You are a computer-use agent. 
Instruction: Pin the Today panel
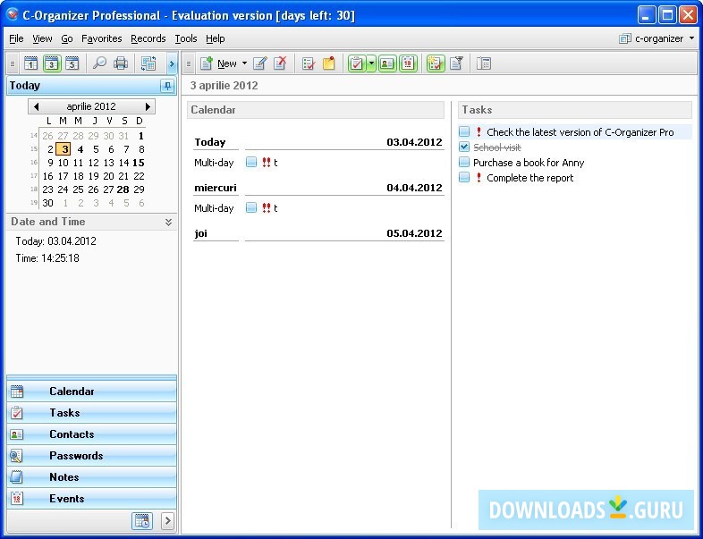[x=167, y=86]
